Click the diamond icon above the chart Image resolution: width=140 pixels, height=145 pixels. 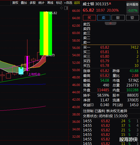point(61,8)
